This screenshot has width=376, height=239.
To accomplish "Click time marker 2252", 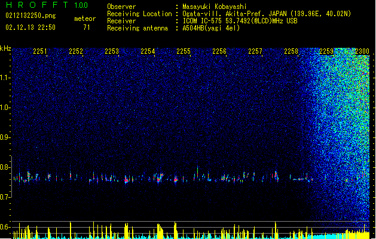I will click(76, 51).
